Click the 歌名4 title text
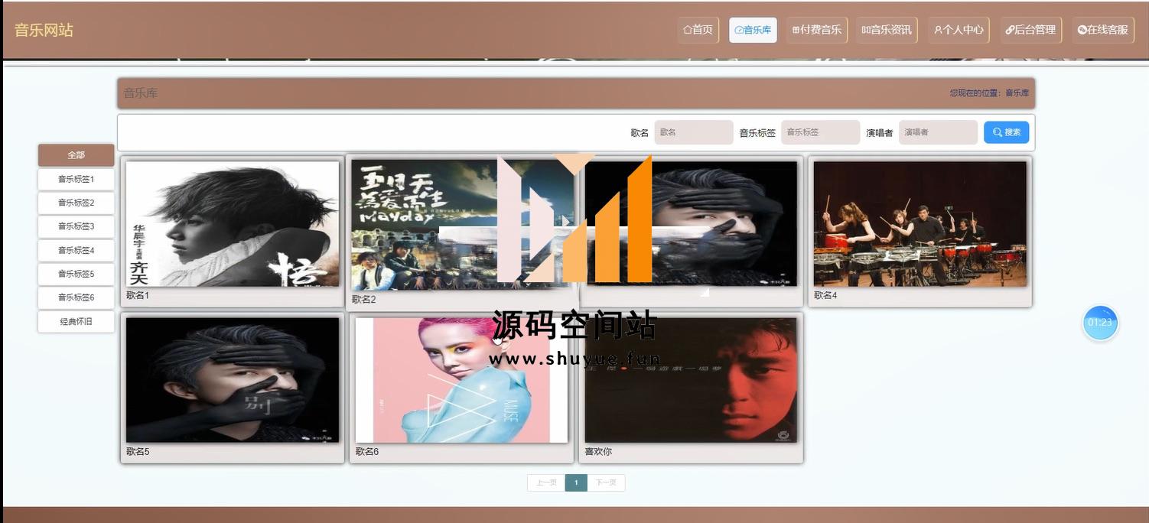This screenshot has height=523, width=1149. point(825,295)
